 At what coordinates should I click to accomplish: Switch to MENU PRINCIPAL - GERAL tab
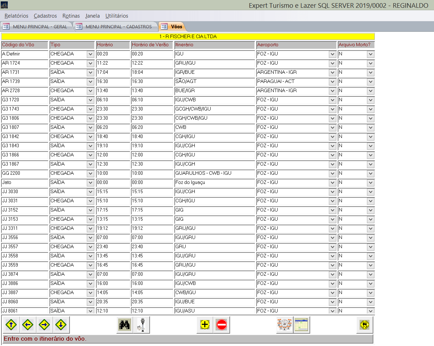tap(36, 26)
